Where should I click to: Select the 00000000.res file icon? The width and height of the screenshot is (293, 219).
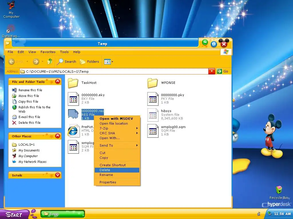(x=73, y=114)
